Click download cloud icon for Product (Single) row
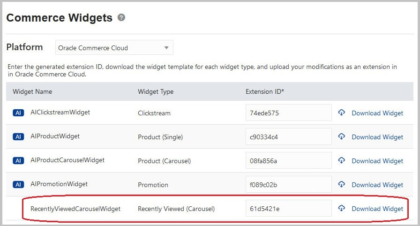This screenshot has height=226, width=420. point(342,136)
